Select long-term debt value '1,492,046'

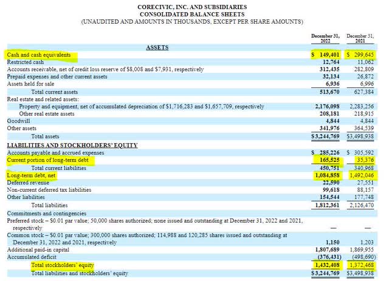(362, 175)
